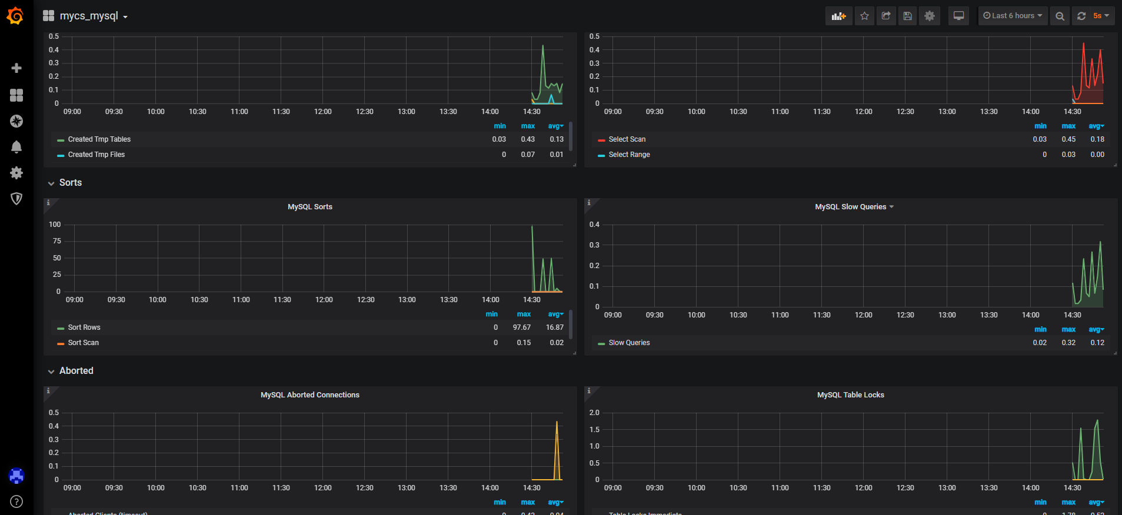Toggle the Select Scan series
Image resolution: width=1122 pixels, height=515 pixels.
627,139
